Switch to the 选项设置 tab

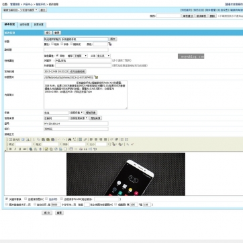[24, 25]
